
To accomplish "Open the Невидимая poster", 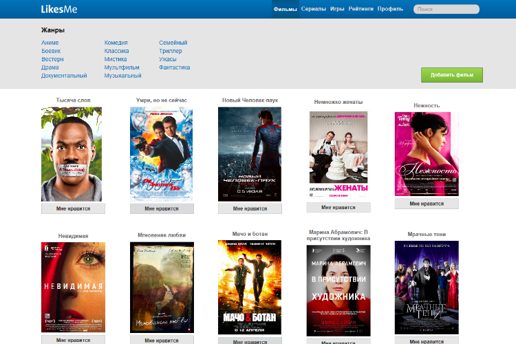I will 73,288.
